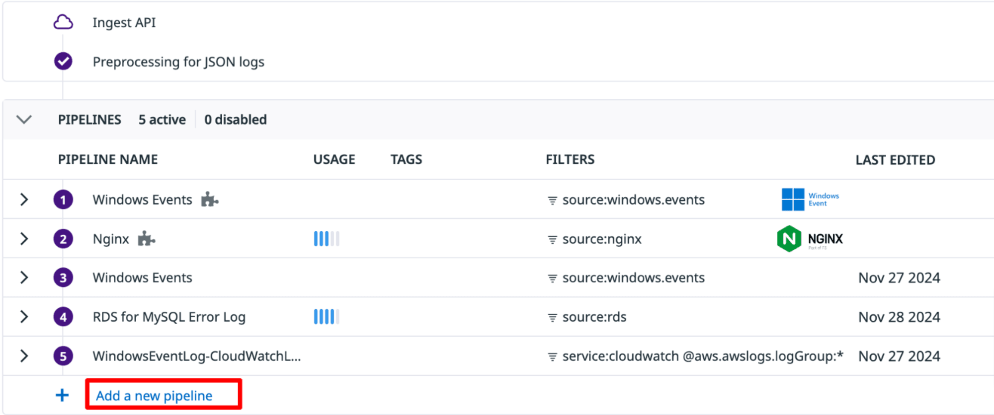Viewport: 994px width, 415px height.
Task: Click the Preprocessing for JSON logs checkmark icon
Action: [63, 61]
